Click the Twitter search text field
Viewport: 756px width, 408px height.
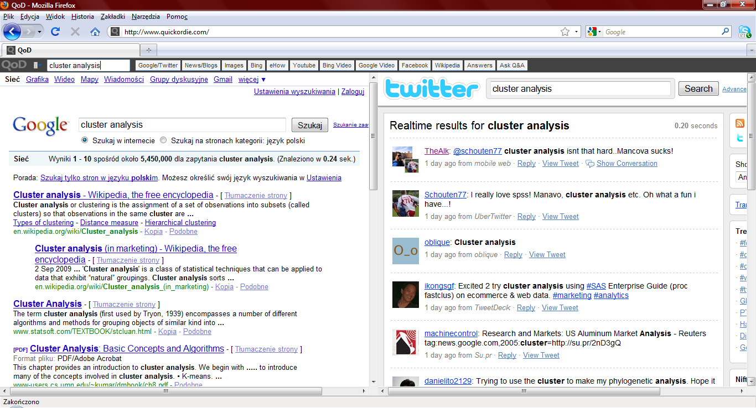580,88
